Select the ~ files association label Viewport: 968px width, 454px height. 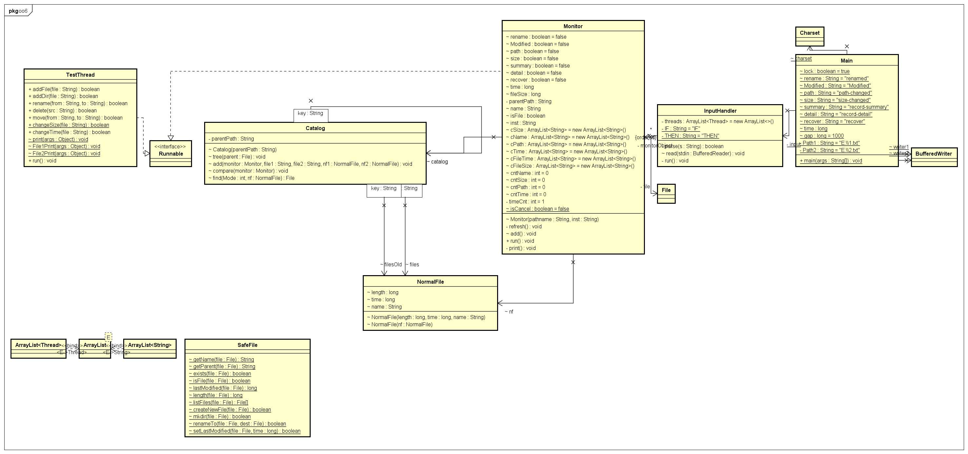412,264
